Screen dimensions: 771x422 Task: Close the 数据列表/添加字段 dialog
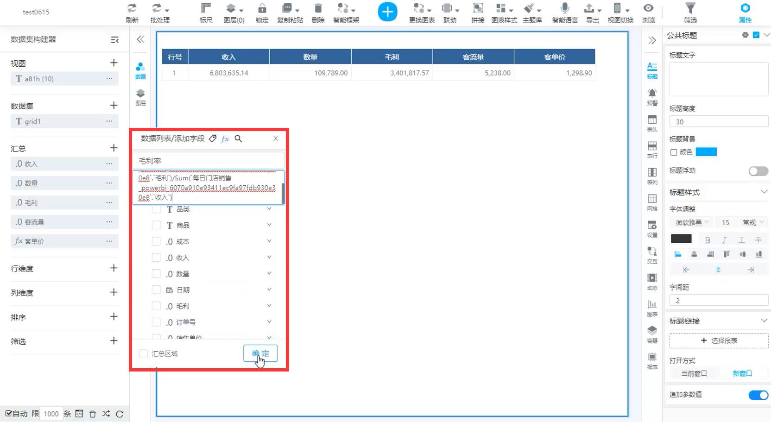(x=276, y=139)
